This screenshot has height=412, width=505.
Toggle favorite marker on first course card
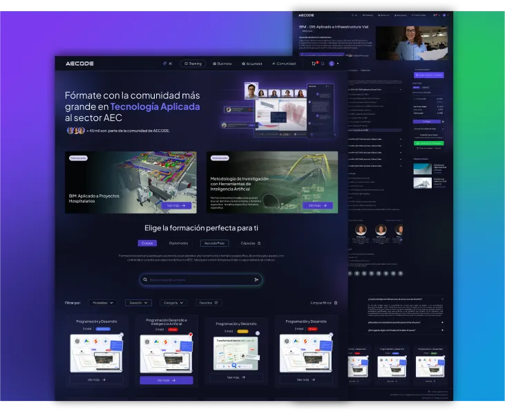pos(121,335)
